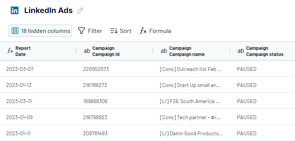Select date cell 2023-01-11
Screen dimensions: 295x141
18,133
